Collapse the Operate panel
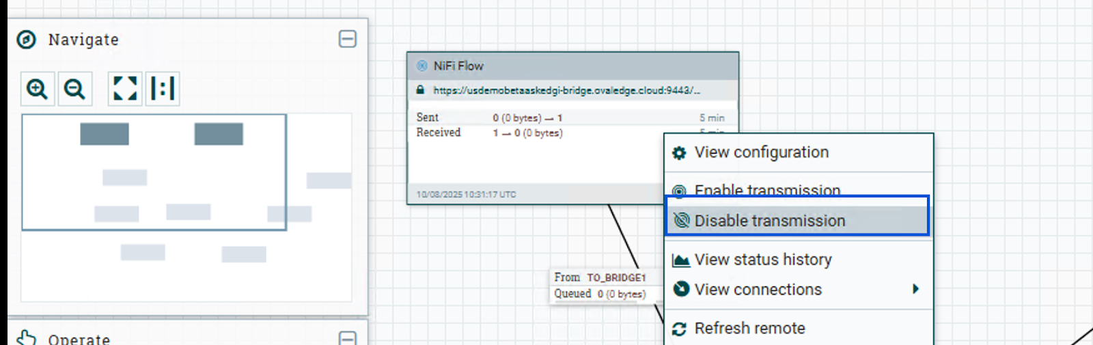The height and width of the screenshot is (345, 1093). click(x=348, y=337)
